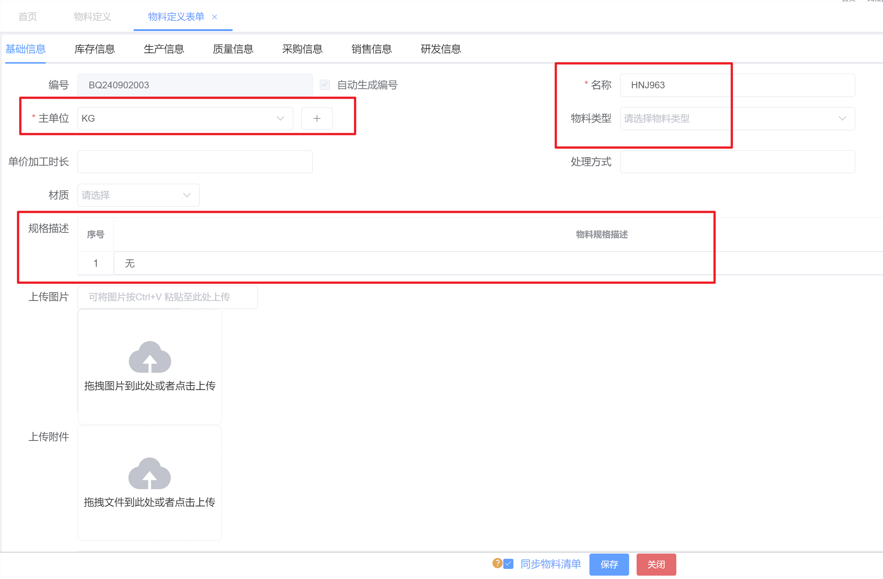Click the 序号 column header
This screenshot has width=883, height=579.
(x=95, y=235)
